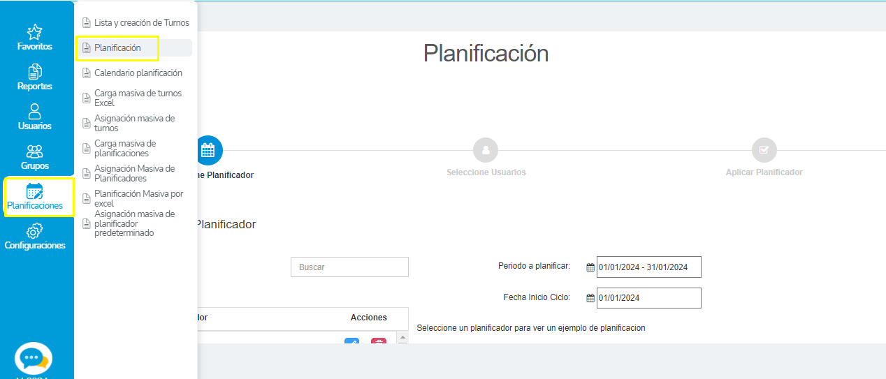The image size is (886, 379).
Task: Open the Periodo a planificar calendar icon
Action: (590, 267)
